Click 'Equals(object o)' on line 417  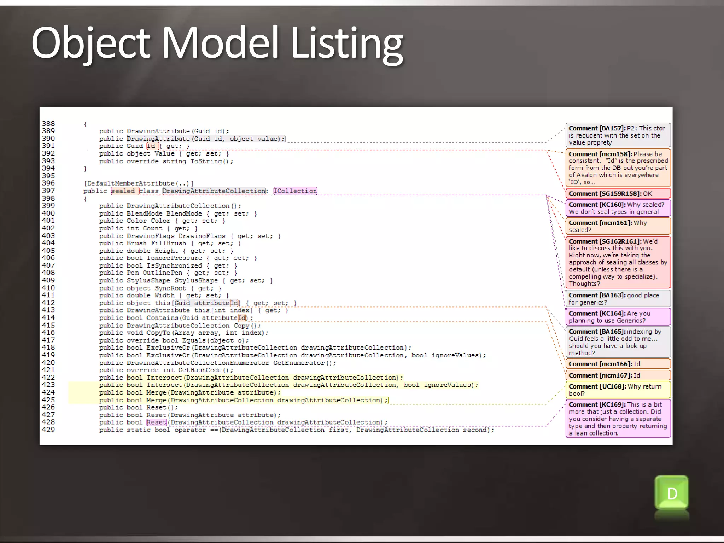point(215,340)
